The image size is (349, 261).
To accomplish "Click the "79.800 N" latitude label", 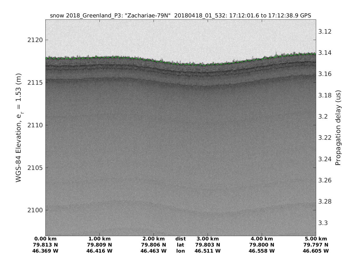I will coord(262,245).
